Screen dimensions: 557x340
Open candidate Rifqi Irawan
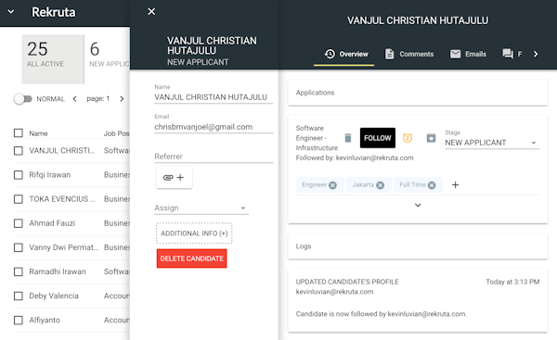point(50,175)
